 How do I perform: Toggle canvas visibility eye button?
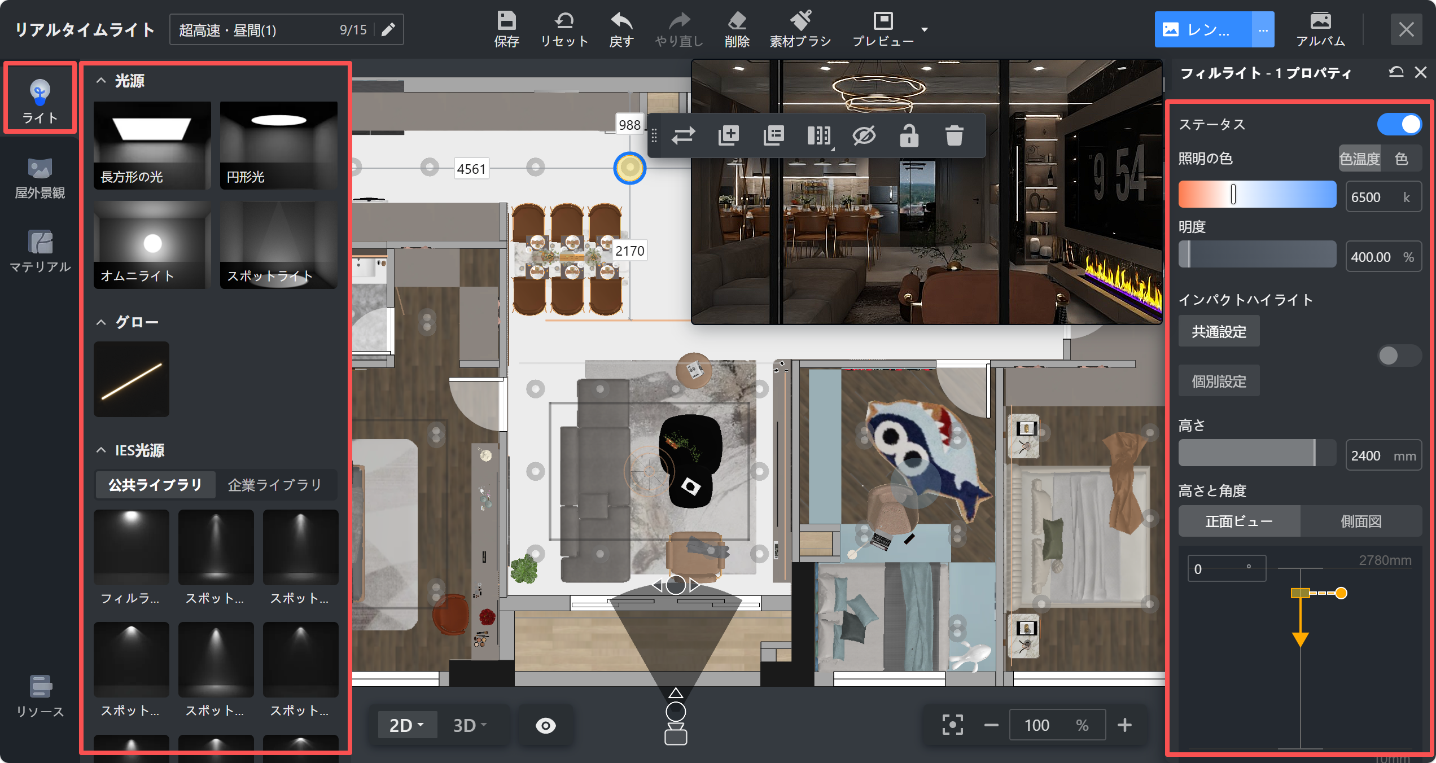[545, 725]
